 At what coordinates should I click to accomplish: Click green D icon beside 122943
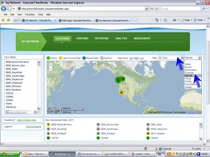tap(148, 138)
